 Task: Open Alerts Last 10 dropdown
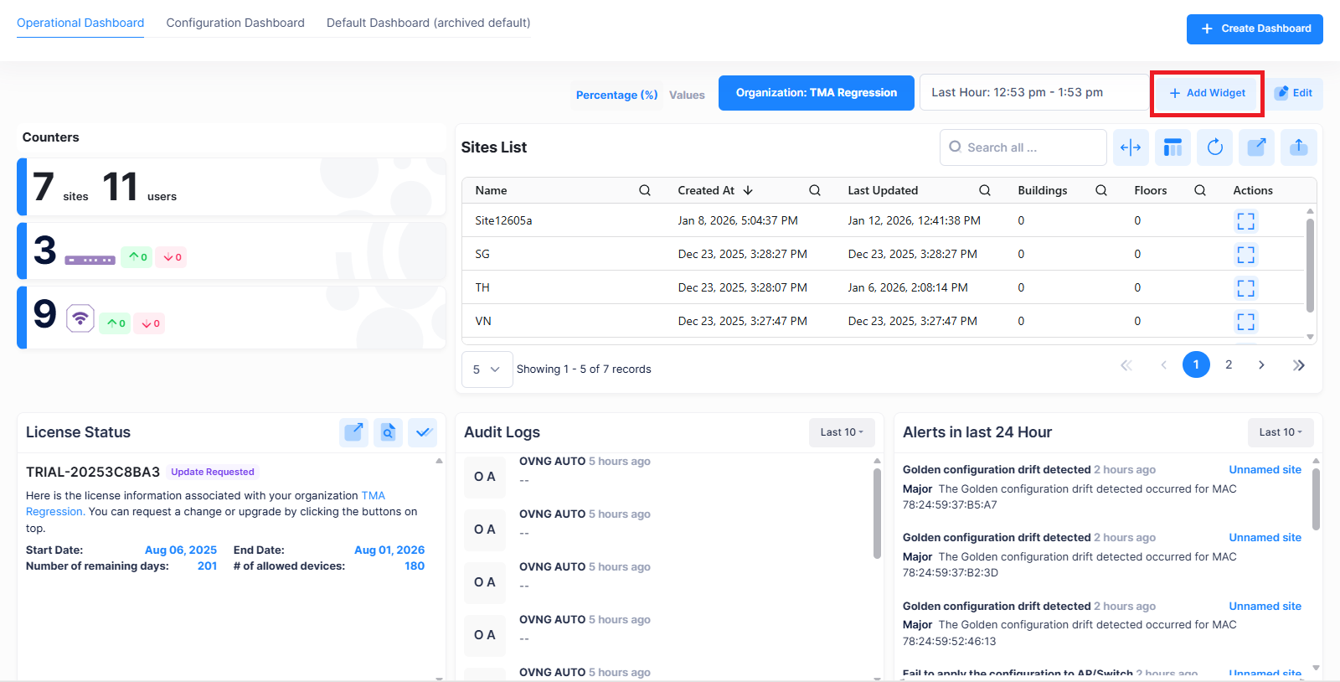click(1280, 432)
